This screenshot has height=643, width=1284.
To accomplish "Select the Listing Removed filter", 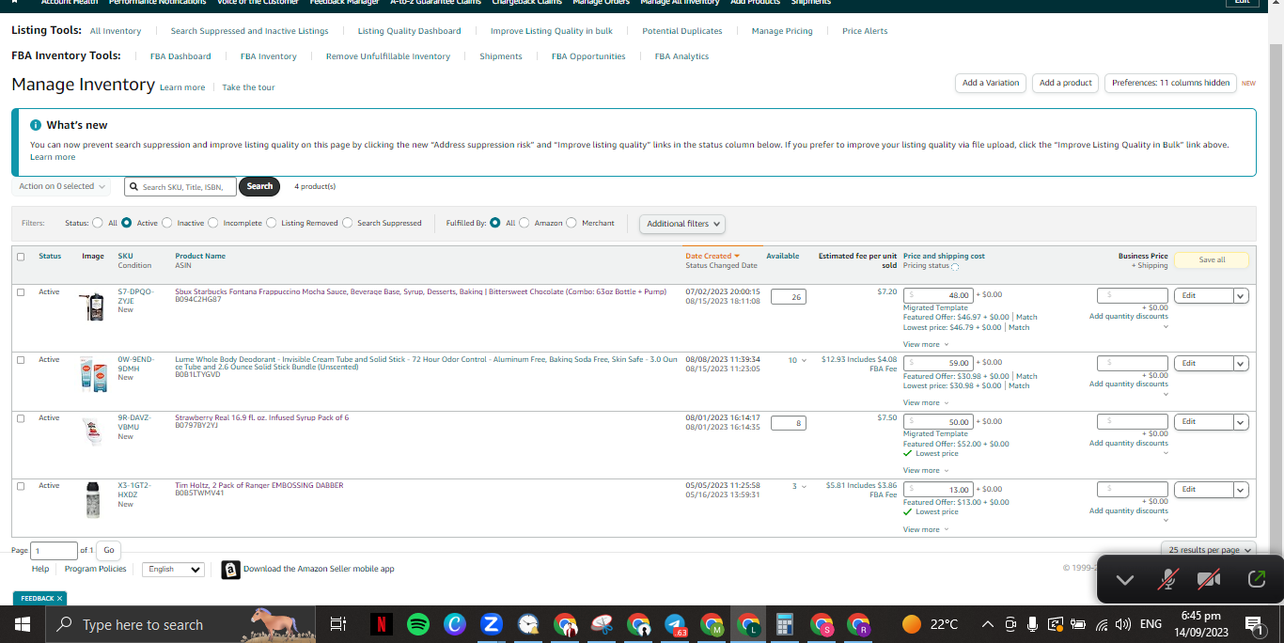I will click(272, 223).
